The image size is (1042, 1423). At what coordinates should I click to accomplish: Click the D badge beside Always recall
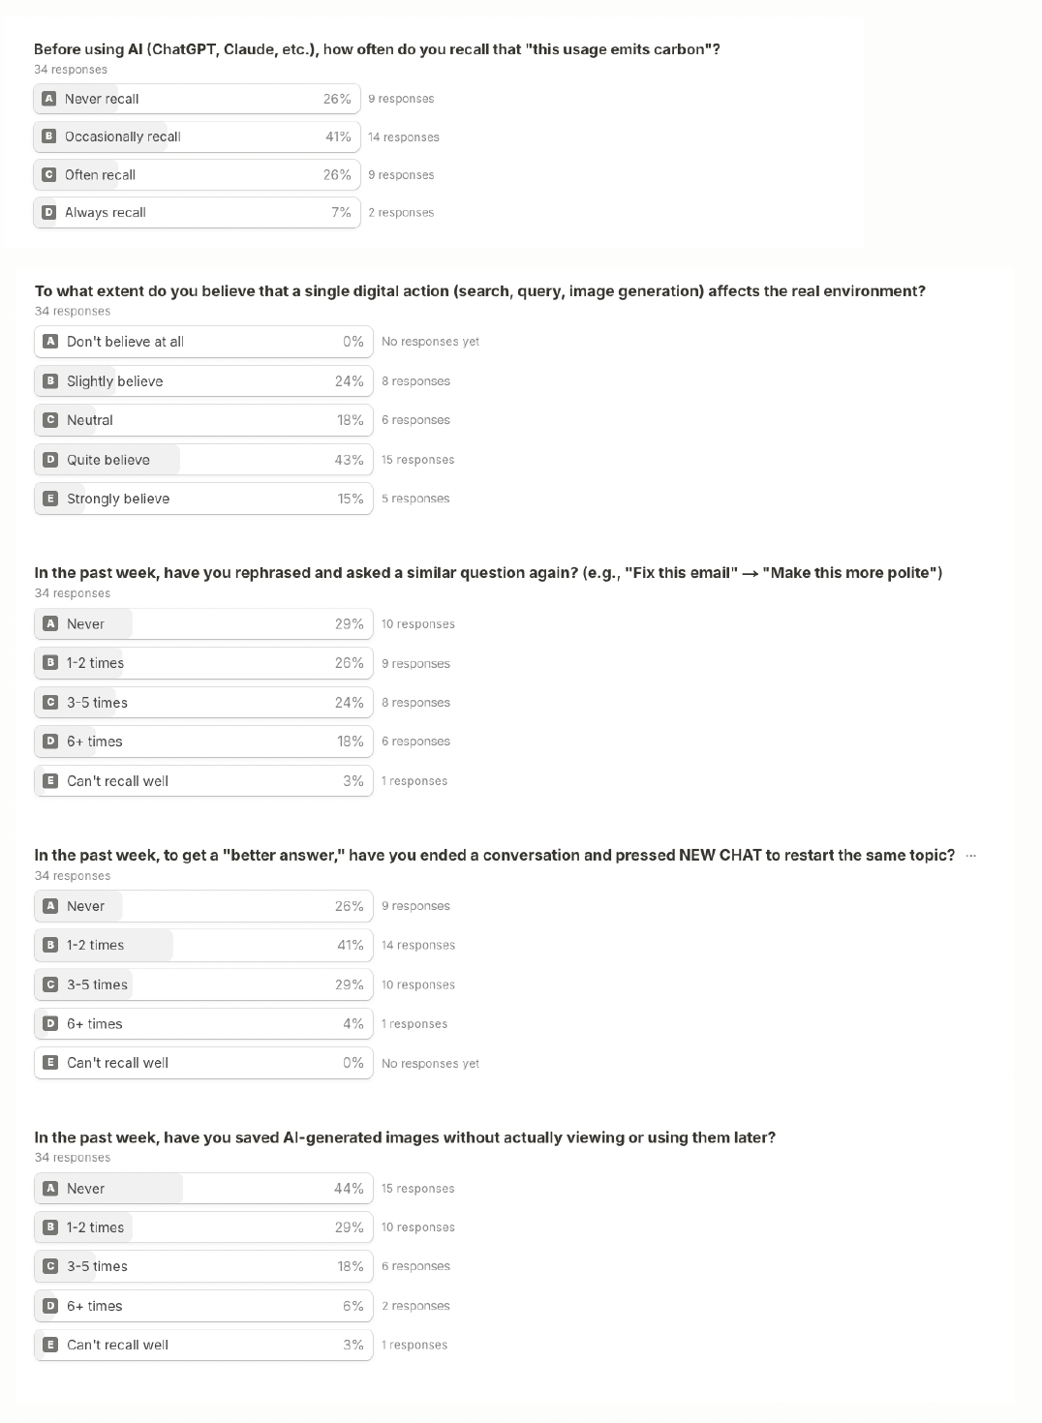(x=49, y=212)
